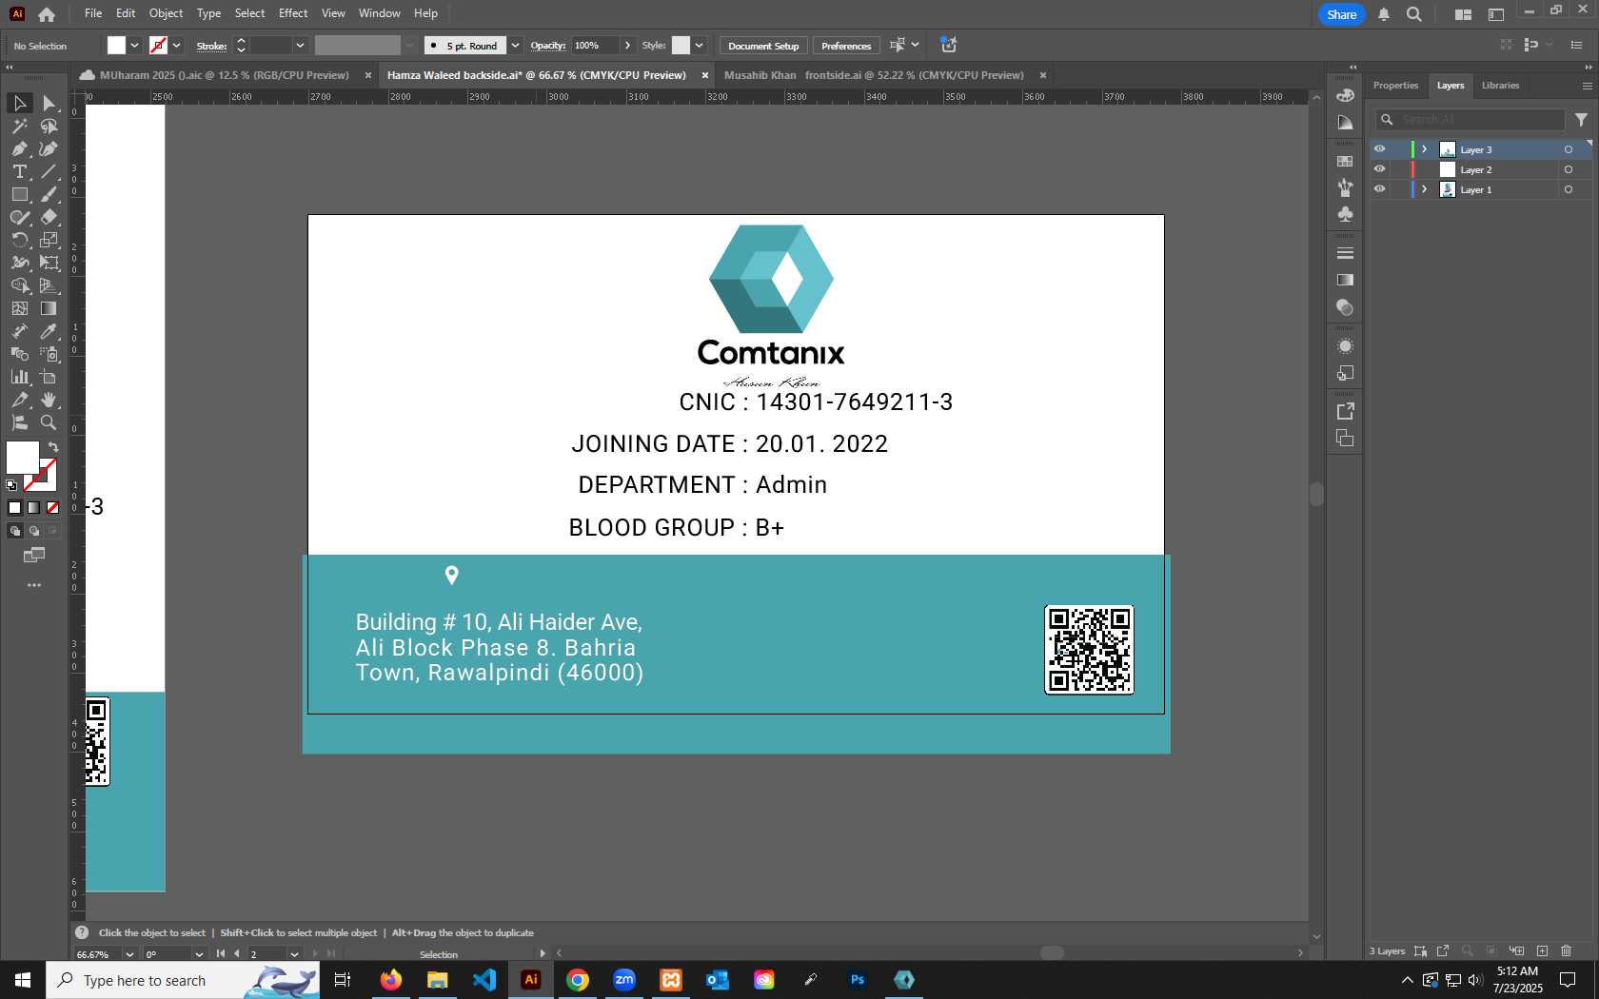Open the Object menu
1599x999 pixels.
[x=166, y=13]
